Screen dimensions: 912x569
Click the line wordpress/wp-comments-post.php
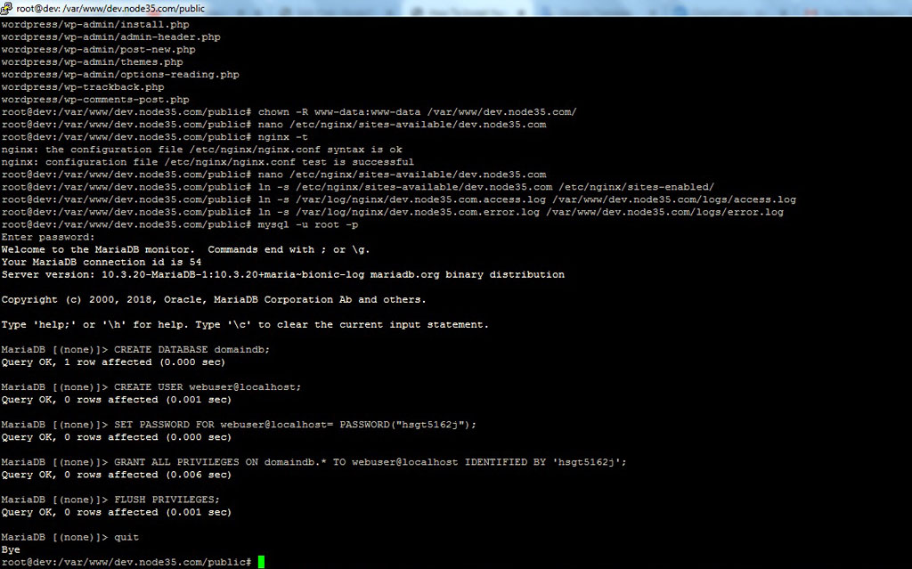coord(95,100)
